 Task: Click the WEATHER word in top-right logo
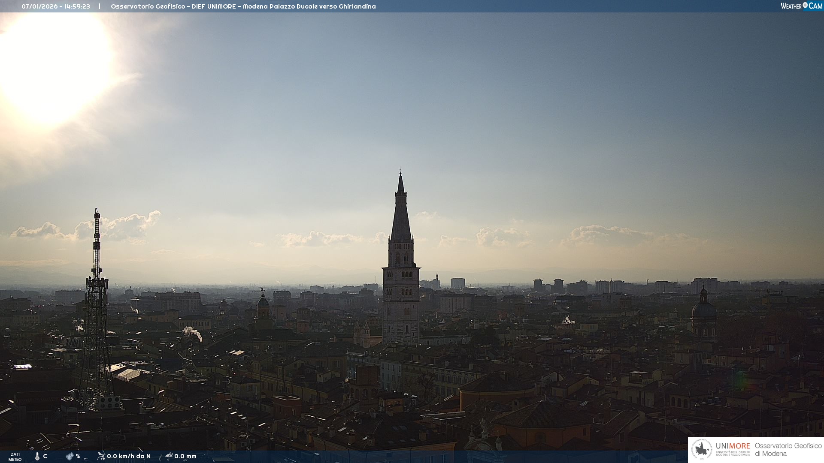point(791,6)
